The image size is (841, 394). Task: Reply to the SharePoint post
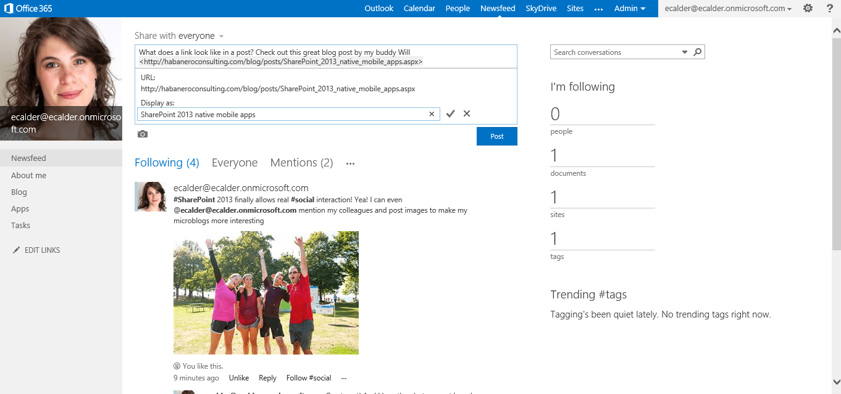click(x=267, y=378)
